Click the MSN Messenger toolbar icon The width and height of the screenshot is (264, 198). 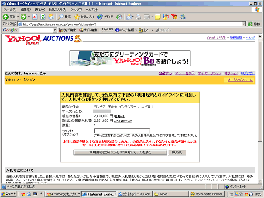(x=183, y=17)
